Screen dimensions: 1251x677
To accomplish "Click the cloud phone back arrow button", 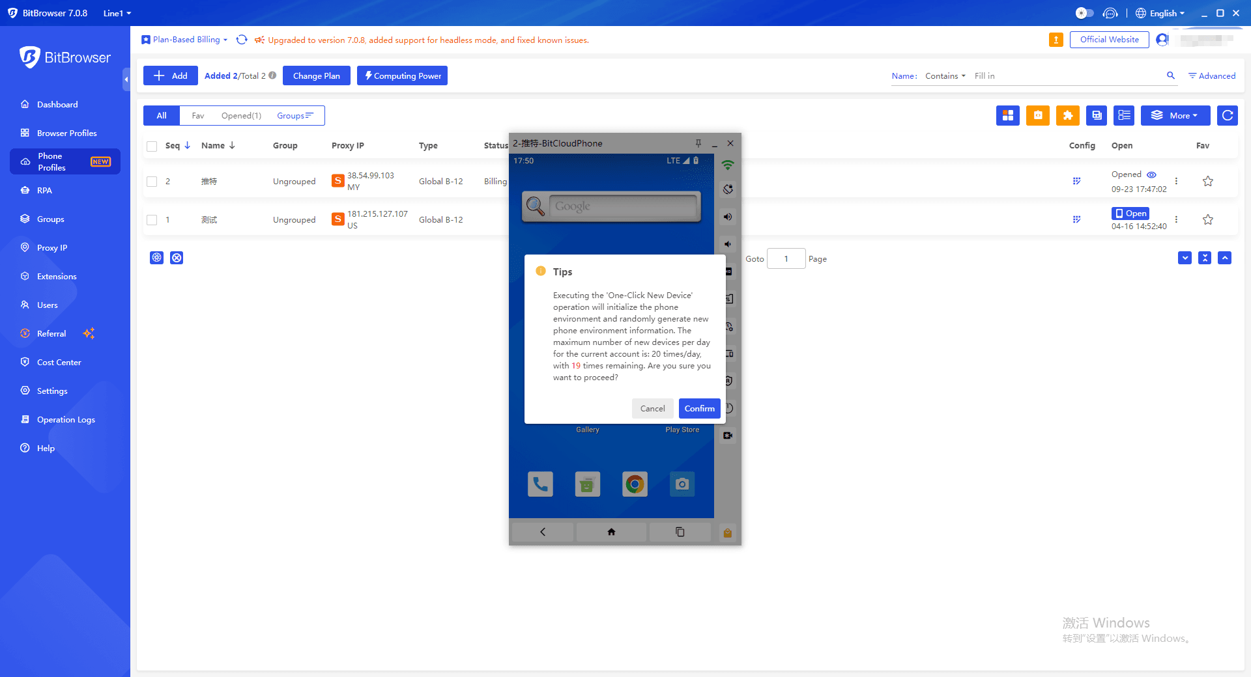I will tap(543, 532).
